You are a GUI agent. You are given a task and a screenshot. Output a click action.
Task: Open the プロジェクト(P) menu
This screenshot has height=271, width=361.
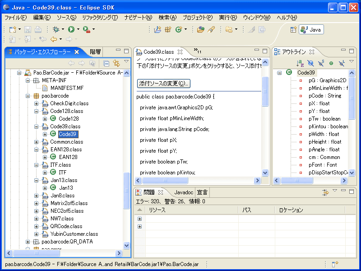pyautogui.click(x=198, y=18)
